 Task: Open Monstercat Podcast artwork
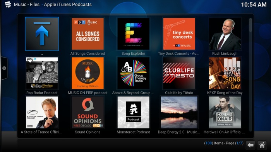coord(133,112)
